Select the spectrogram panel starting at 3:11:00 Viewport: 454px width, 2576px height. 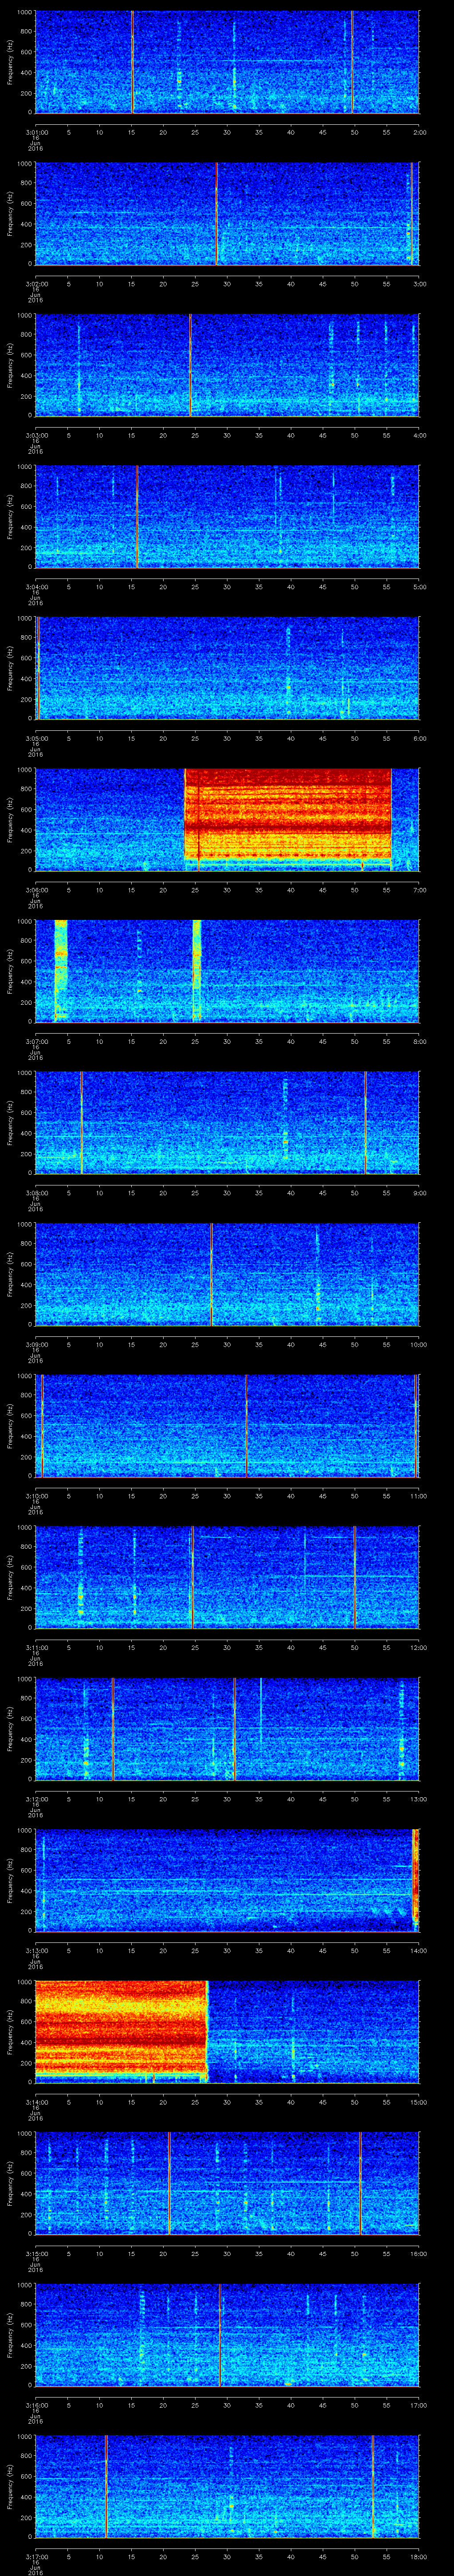click(227, 1577)
